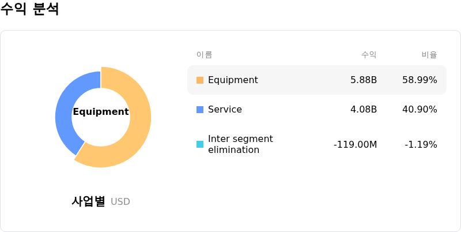Click the orange Equipment color swatch
The image size is (461, 232).
(200, 80)
